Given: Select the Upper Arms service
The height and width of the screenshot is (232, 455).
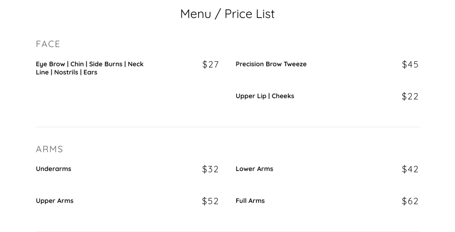Looking at the screenshot, I should (x=54, y=201).
